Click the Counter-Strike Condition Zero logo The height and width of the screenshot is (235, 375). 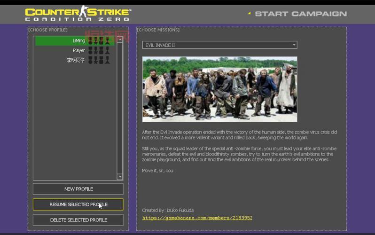coord(78,14)
